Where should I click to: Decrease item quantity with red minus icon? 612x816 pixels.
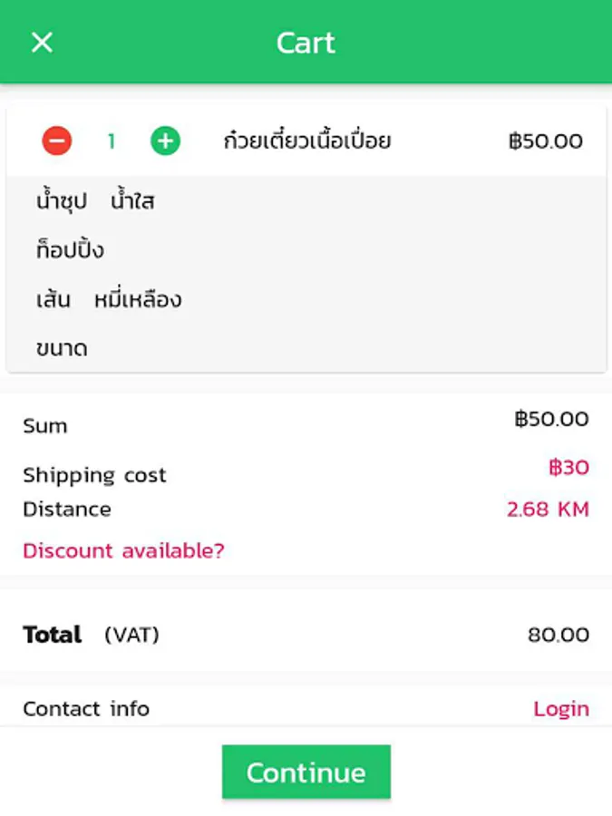point(57,141)
